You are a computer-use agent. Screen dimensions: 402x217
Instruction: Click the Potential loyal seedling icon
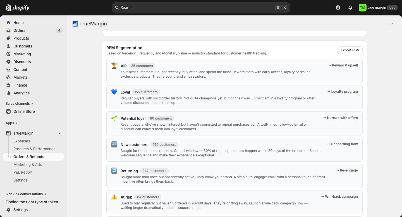(x=114, y=118)
